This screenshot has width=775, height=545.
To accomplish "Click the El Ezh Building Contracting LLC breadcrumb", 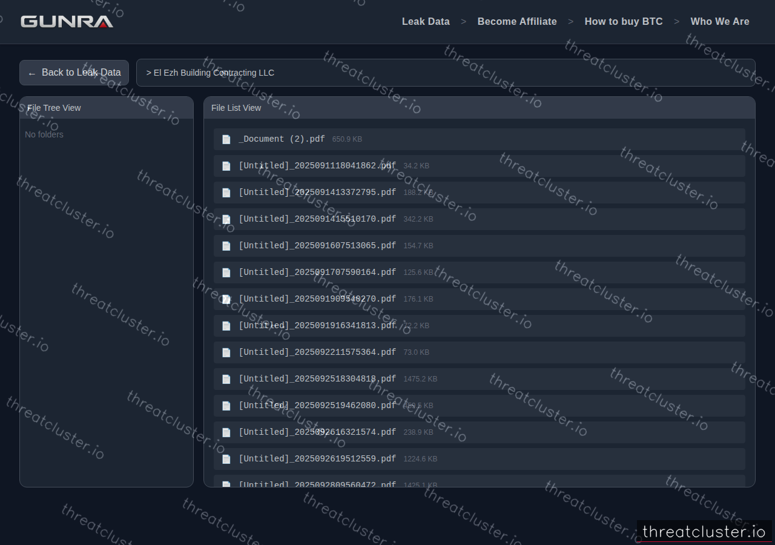I will point(214,73).
